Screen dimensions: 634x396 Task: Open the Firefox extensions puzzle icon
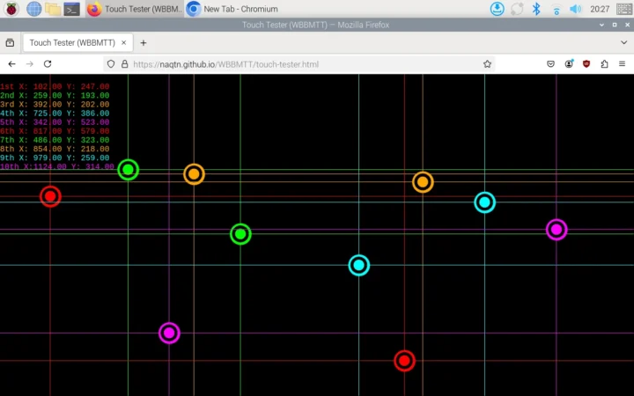604,64
